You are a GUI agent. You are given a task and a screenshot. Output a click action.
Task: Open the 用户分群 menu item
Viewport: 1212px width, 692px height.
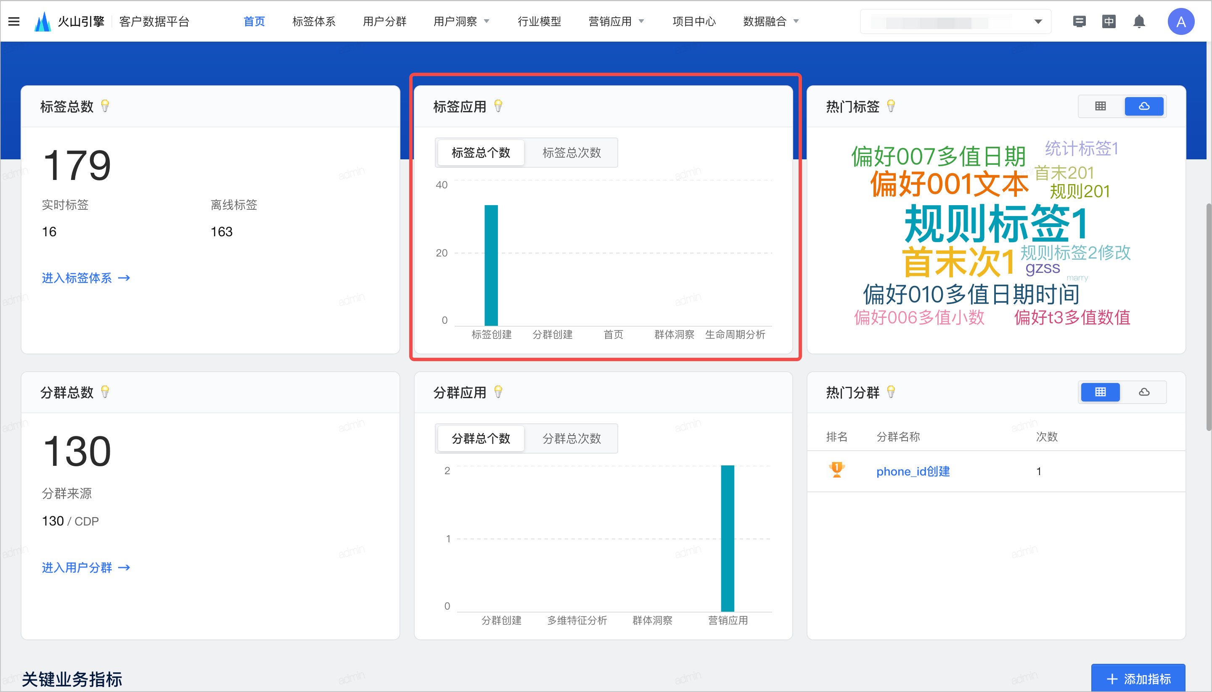(384, 21)
